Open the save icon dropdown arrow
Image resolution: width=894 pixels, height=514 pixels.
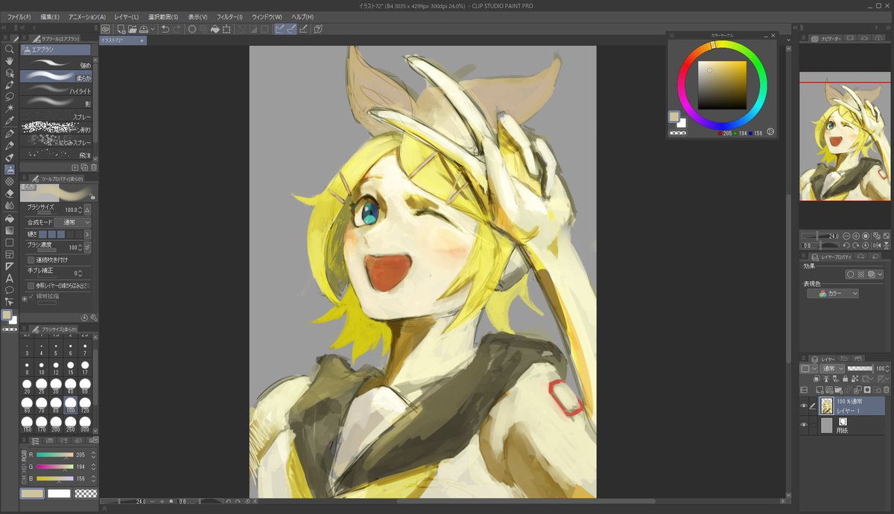[x=153, y=29]
